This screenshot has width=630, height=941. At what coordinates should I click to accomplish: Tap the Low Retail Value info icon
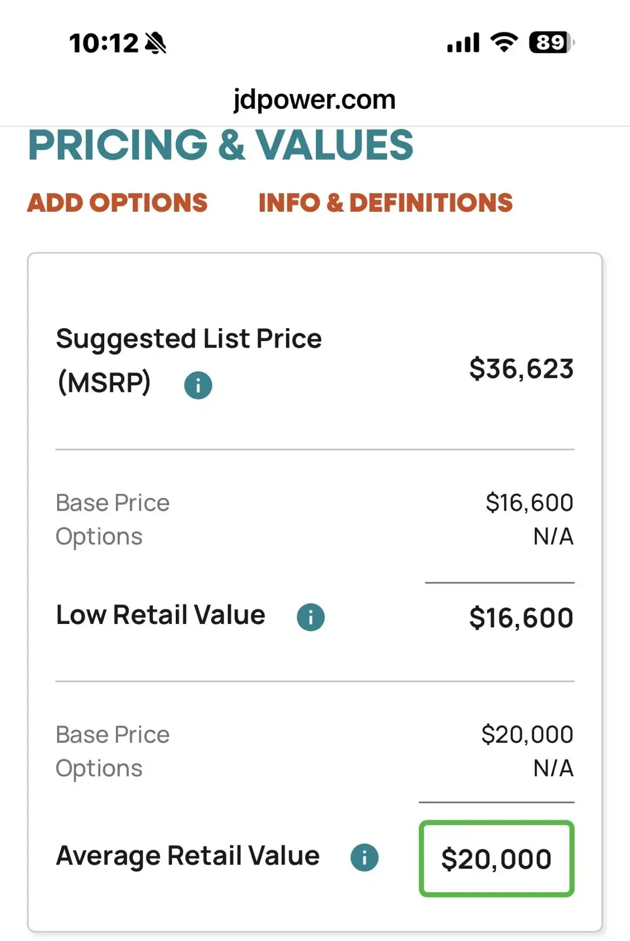point(311,617)
